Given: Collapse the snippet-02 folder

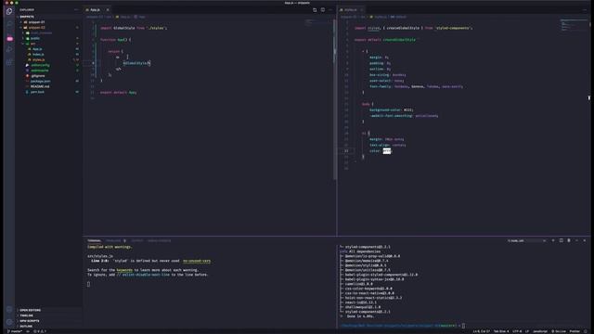Looking at the screenshot, I should point(34,27).
